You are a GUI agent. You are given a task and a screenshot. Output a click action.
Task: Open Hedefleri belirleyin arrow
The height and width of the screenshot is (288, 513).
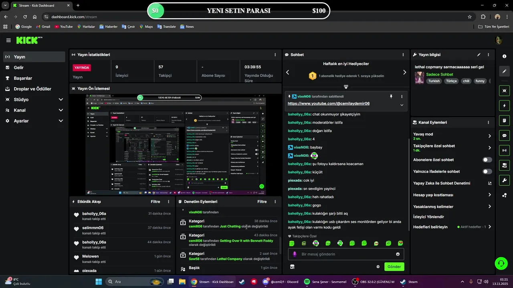tap(489, 227)
